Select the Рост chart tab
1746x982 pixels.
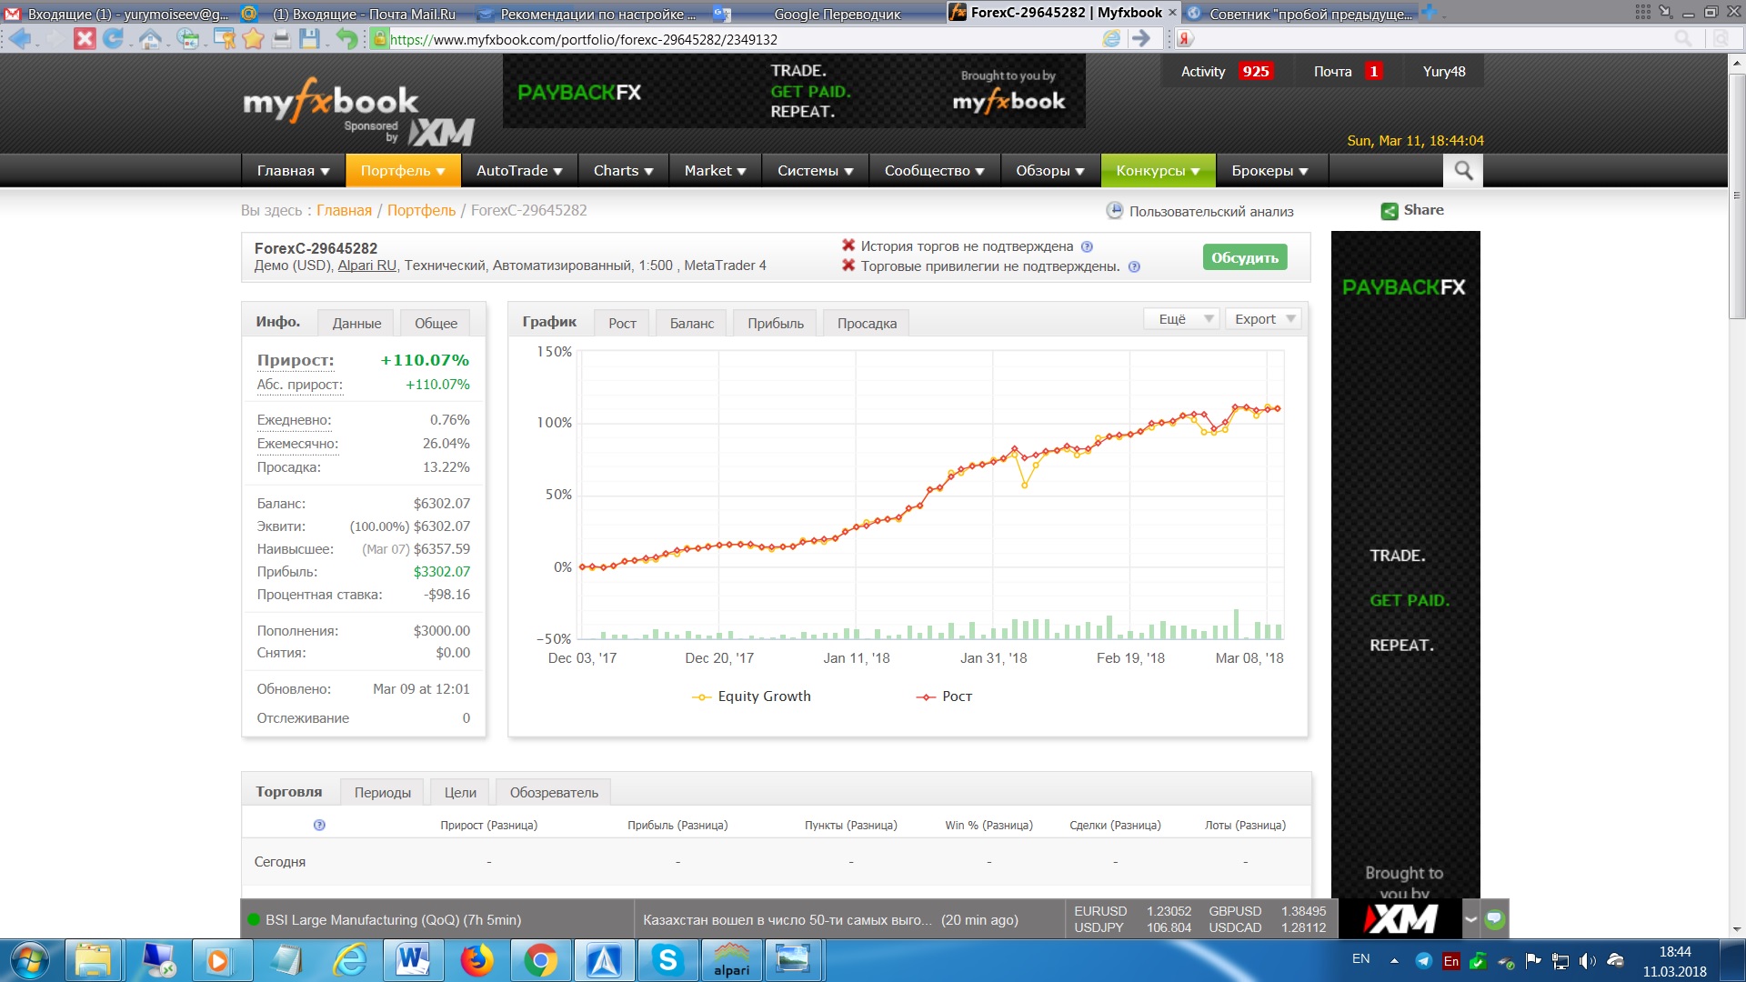click(x=622, y=324)
